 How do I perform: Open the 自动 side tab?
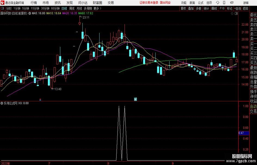(253, 106)
